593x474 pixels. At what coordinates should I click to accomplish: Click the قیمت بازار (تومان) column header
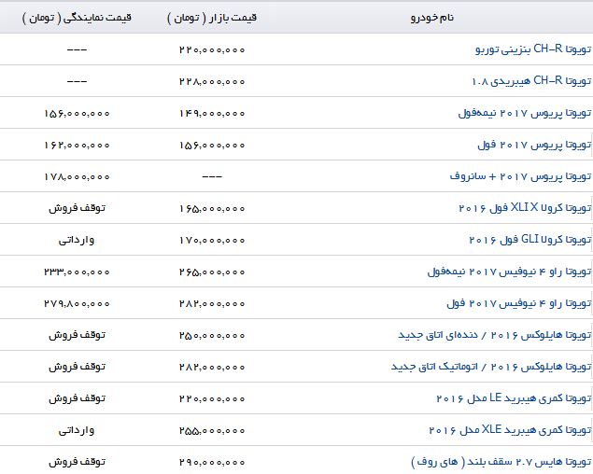tap(212, 18)
